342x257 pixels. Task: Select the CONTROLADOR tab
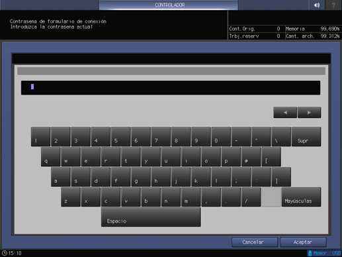[169, 5]
